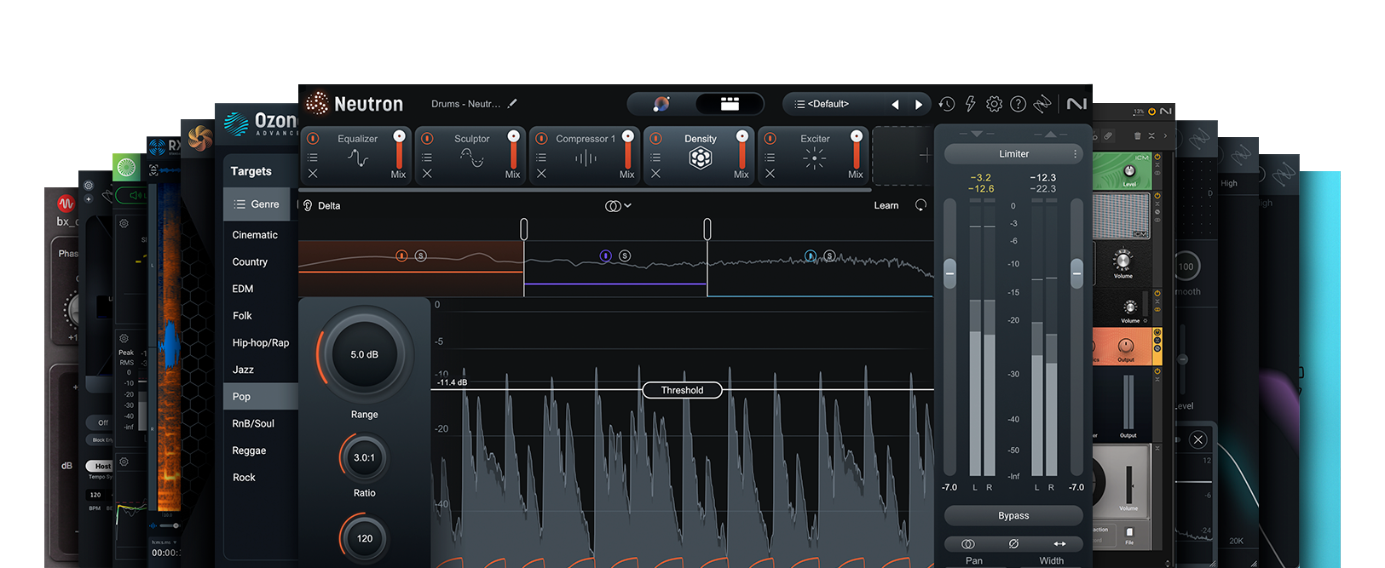Screen dimensions: 1385x568
Task: Click the input gain slider handle
Action: coord(950,273)
